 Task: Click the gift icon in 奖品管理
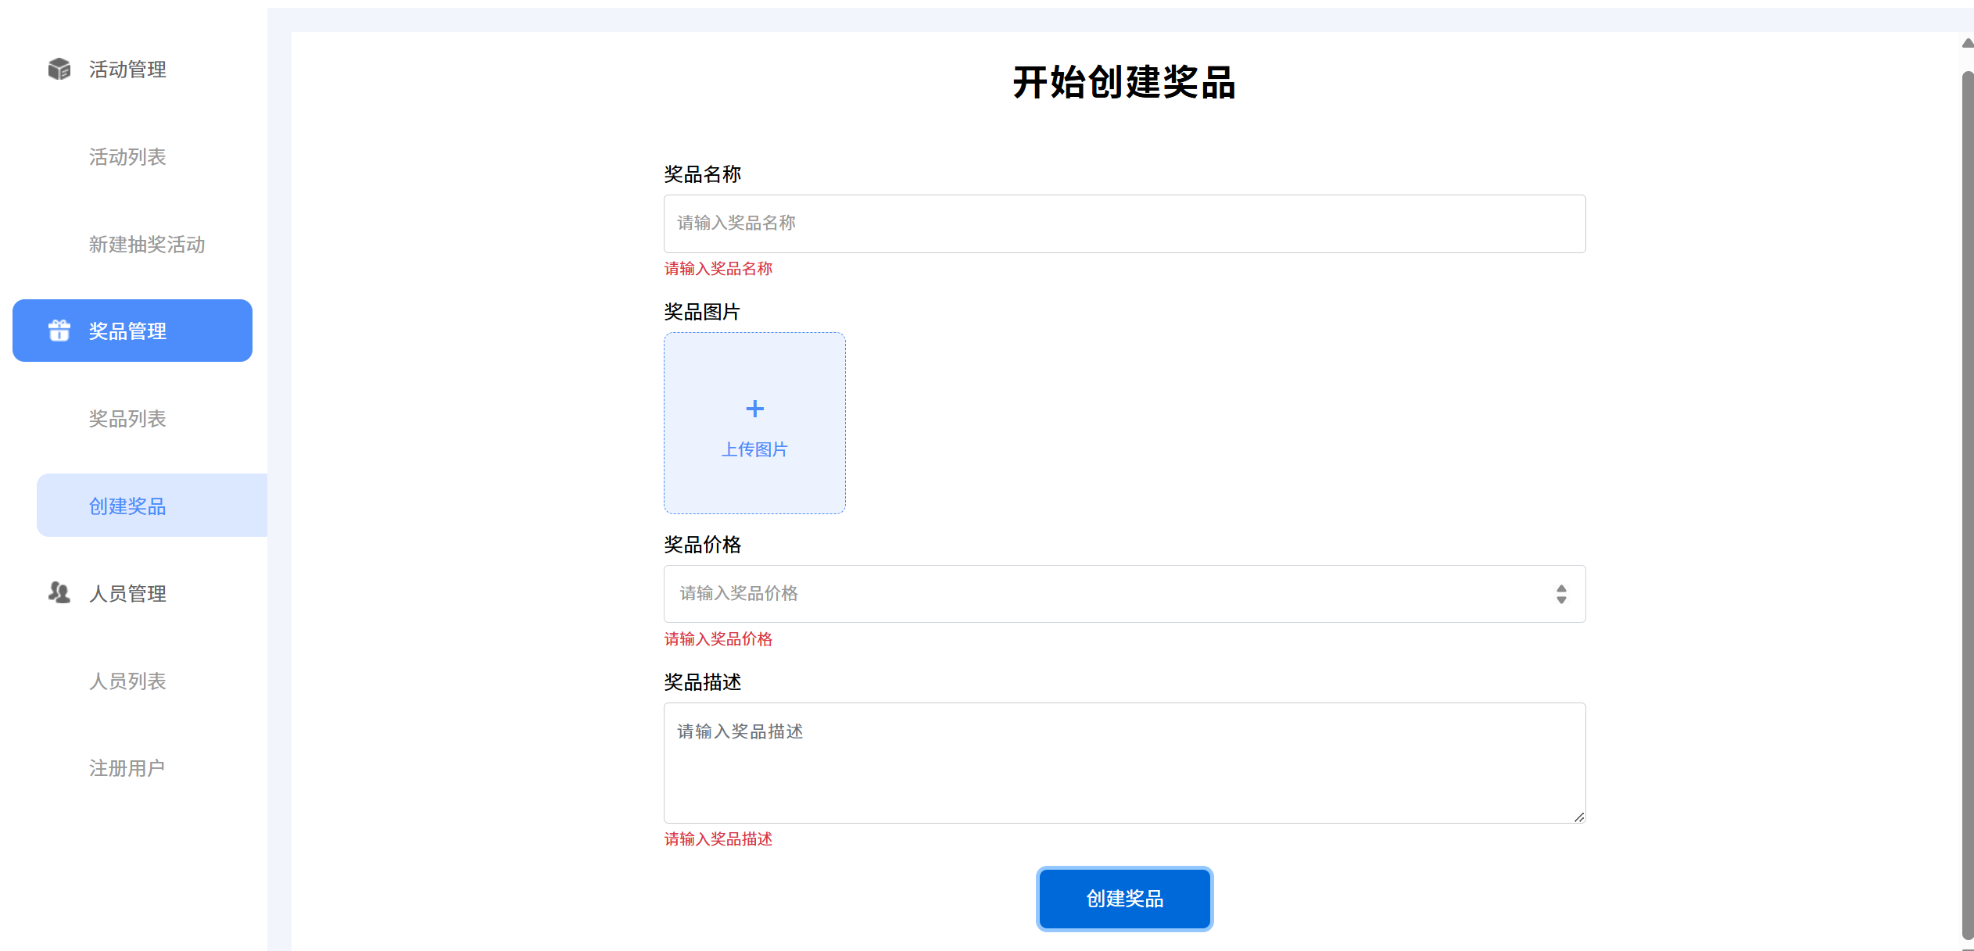coord(59,331)
